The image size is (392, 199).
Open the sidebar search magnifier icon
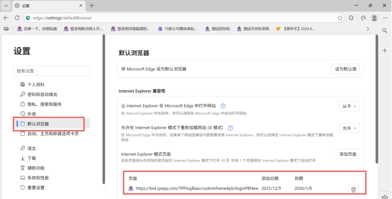384,30
